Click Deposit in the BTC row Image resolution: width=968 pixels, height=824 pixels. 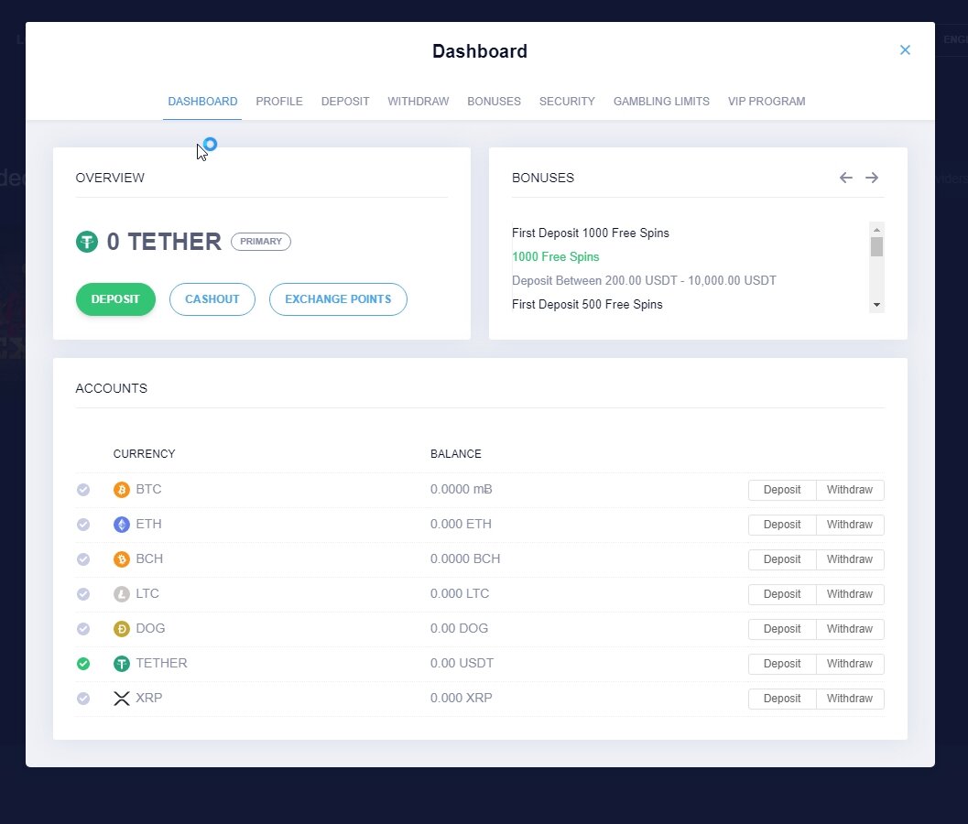[782, 490]
